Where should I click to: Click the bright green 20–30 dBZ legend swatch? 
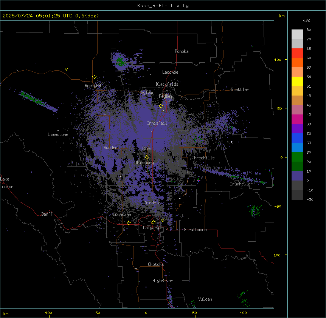pos(297,157)
